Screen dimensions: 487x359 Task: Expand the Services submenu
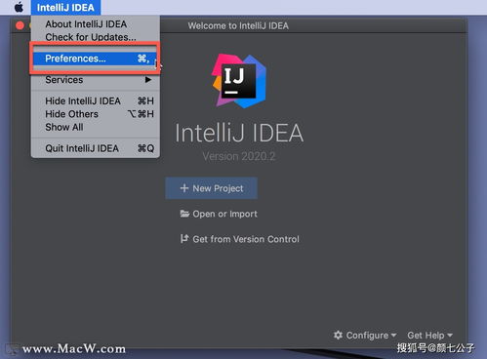tap(95, 80)
